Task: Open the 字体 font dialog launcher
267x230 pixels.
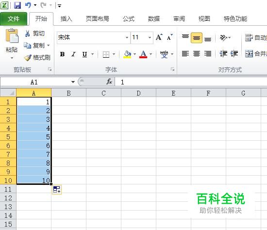Action: tap(173, 69)
